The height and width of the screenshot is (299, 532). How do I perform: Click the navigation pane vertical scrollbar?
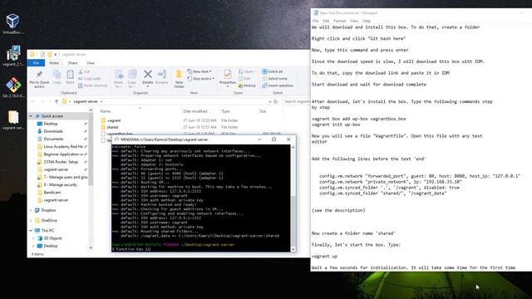pos(91,179)
